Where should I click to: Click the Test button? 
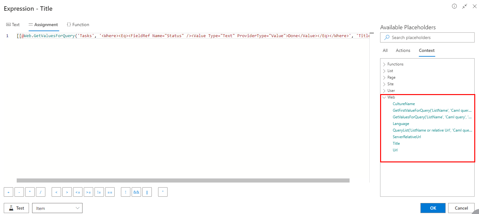[x=16, y=208]
